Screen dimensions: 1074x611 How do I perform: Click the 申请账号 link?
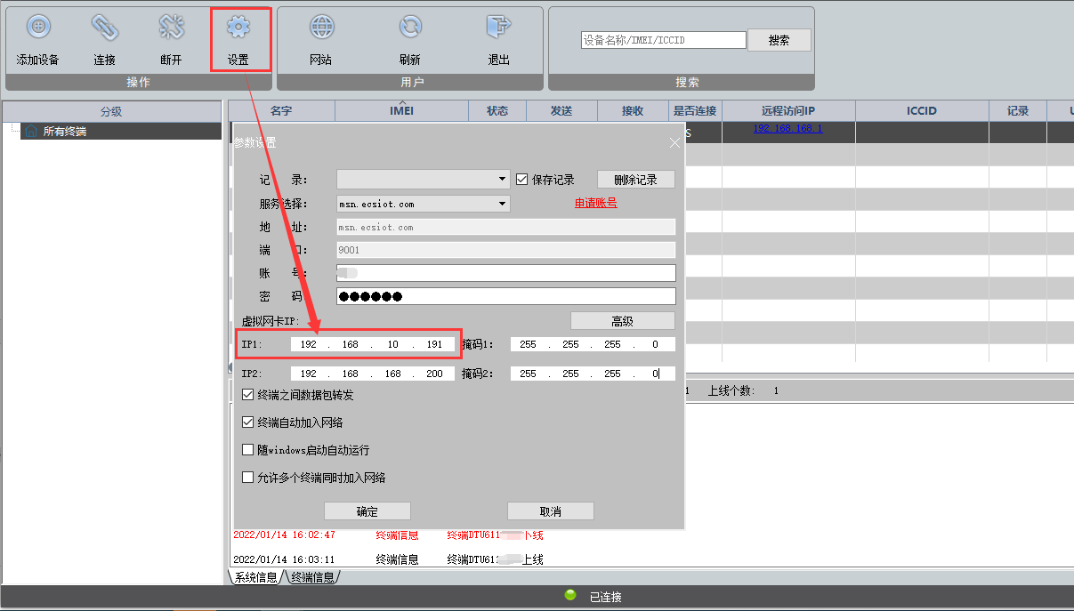point(595,203)
